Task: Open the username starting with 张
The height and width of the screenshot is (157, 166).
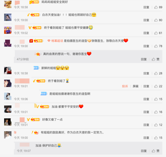Action: [x=15, y=132]
